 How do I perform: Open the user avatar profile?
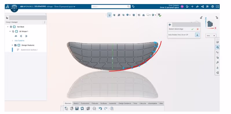click(182, 6)
